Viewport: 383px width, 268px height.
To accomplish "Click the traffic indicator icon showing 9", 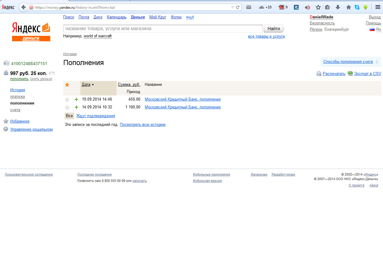I will click(283, 7).
